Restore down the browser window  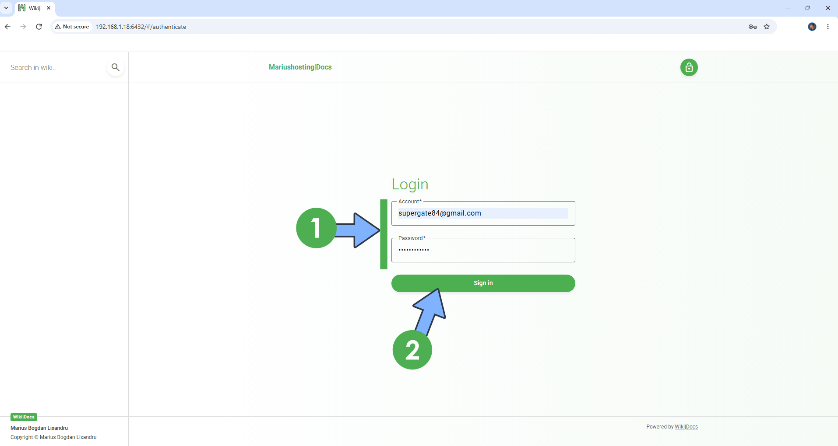click(x=808, y=8)
